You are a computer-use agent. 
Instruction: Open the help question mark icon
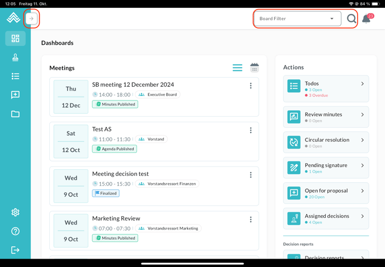point(15,231)
